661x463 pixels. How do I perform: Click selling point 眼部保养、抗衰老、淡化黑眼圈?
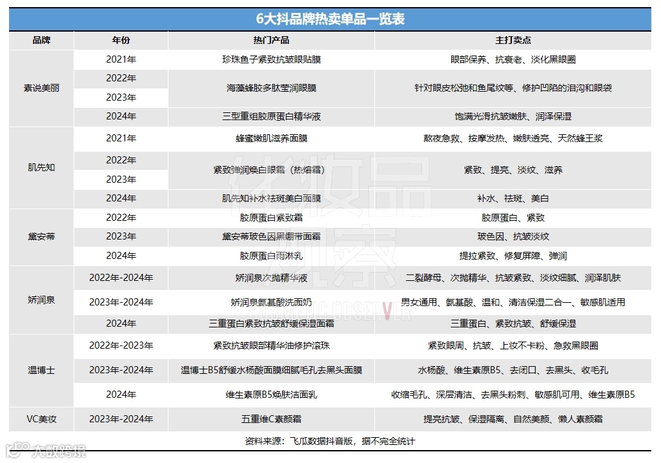coord(513,59)
